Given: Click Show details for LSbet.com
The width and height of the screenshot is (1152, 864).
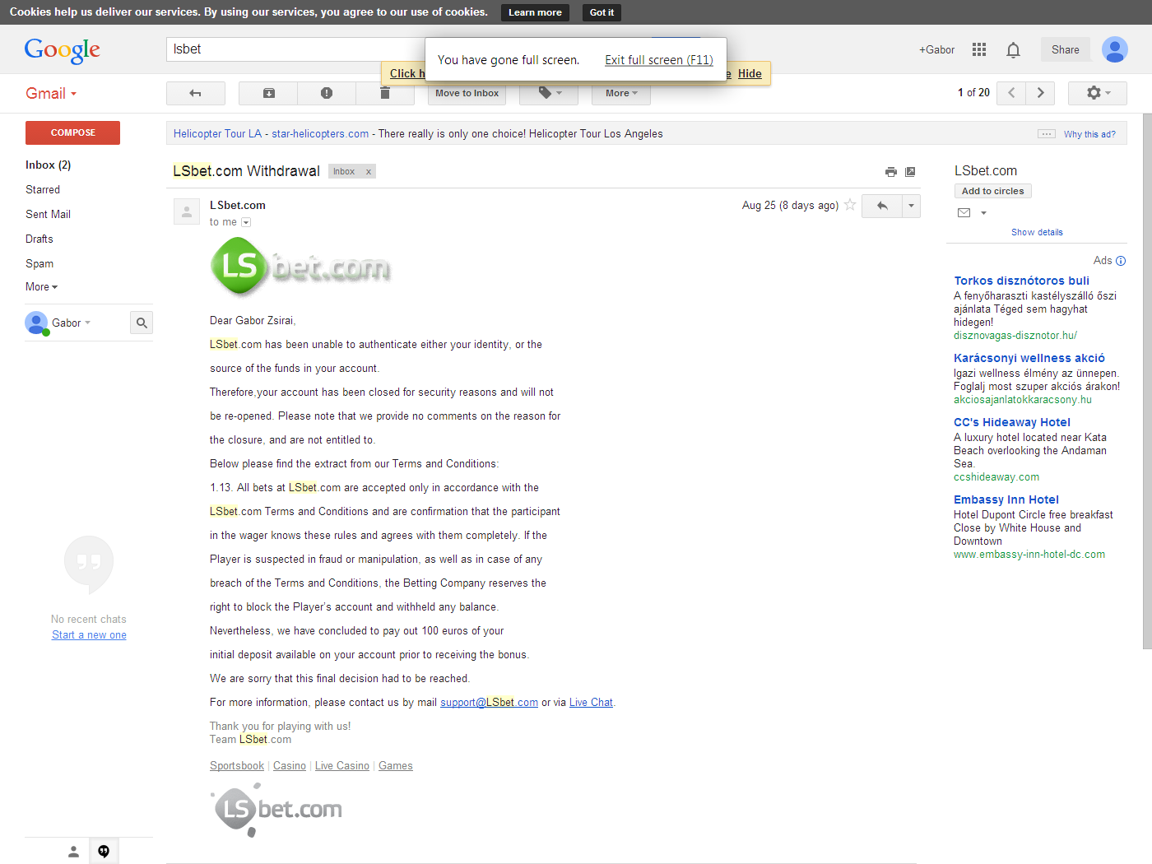Looking at the screenshot, I should 1037,232.
